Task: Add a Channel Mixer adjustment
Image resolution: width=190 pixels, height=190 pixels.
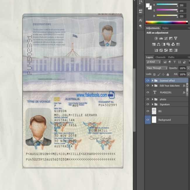Action: tap(173, 44)
